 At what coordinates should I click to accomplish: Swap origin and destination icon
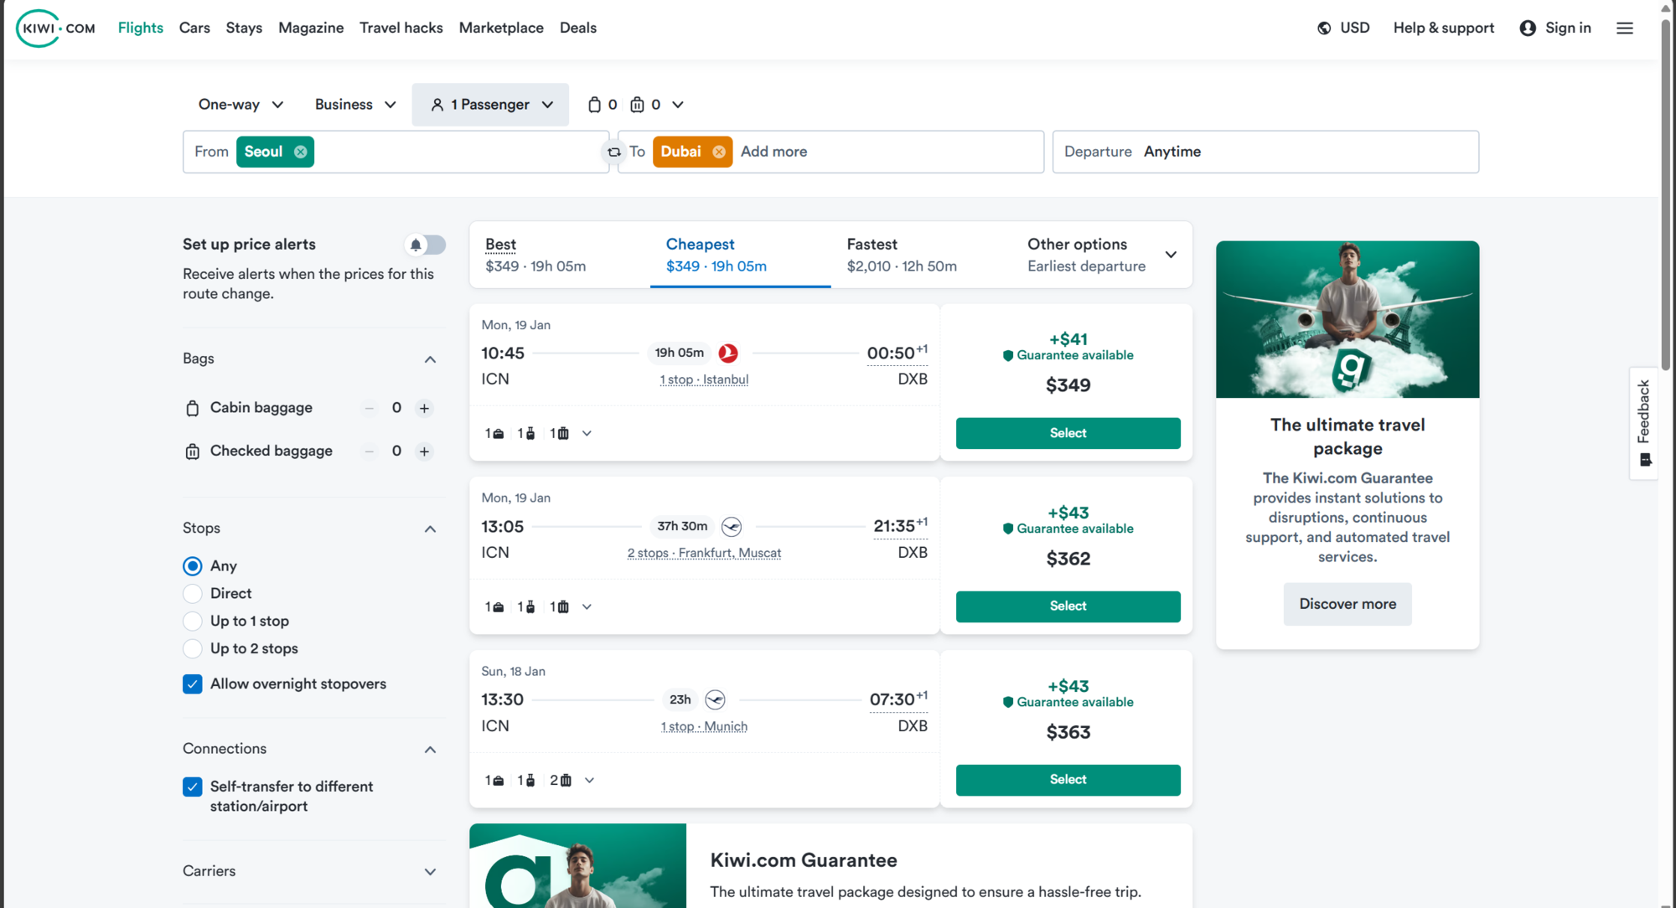[614, 152]
